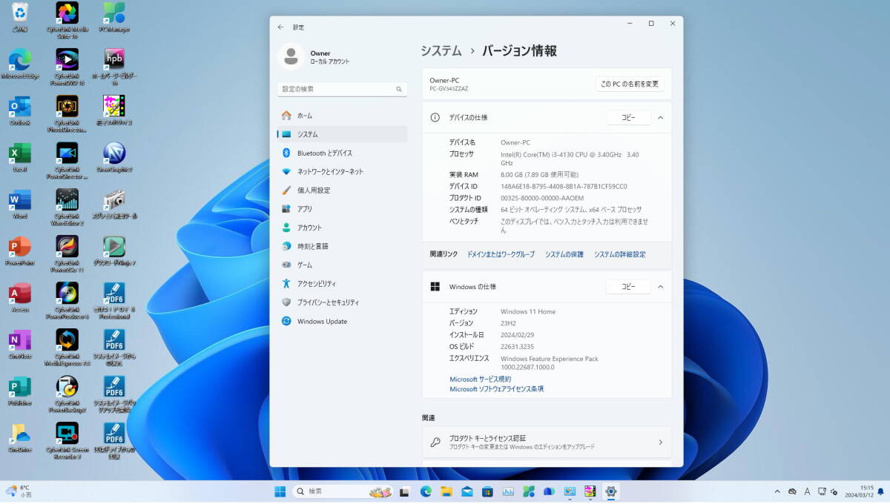Select the CyberLink Power2Go desktop icon

(x=67, y=253)
